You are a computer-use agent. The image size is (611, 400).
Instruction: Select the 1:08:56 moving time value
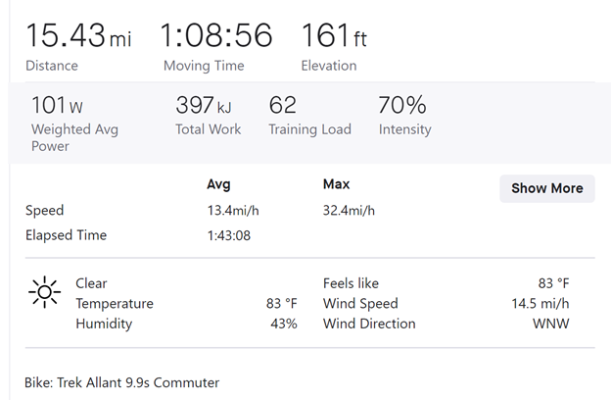[216, 36]
